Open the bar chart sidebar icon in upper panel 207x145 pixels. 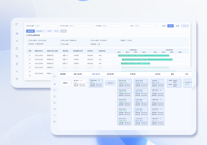click(17, 33)
